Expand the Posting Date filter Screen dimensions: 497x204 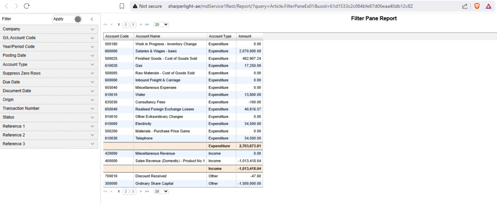[x=49, y=56]
